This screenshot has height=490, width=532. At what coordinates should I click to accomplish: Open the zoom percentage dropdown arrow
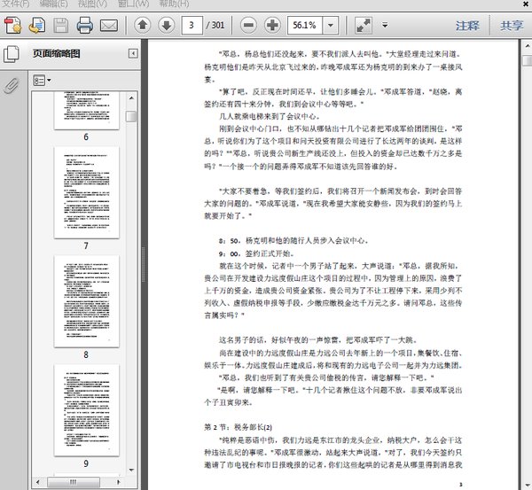pyautogui.click(x=330, y=25)
